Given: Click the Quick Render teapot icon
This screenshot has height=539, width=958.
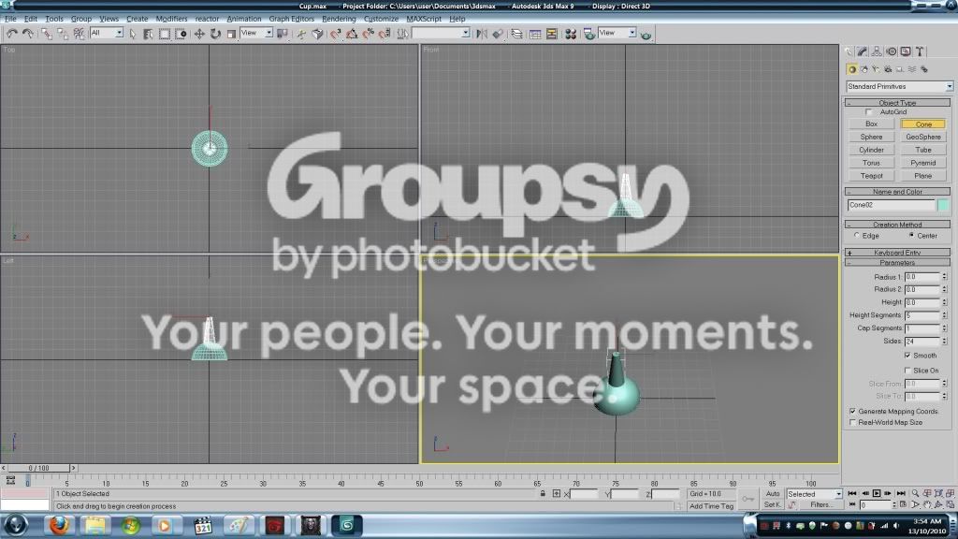Looking at the screenshot, I should [646, 35].
